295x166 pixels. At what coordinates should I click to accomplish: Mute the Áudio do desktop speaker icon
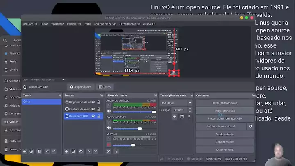[109, 111]
